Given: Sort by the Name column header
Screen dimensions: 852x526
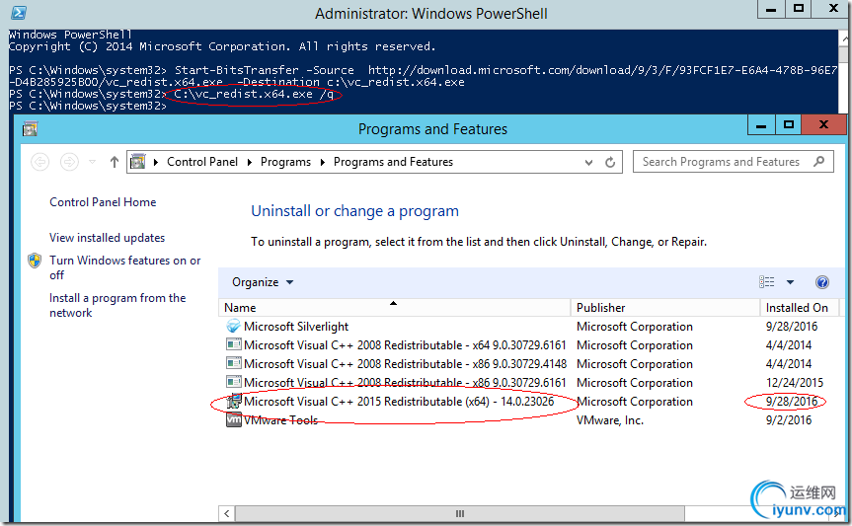Looking at the screenshot, I should 395,308.
